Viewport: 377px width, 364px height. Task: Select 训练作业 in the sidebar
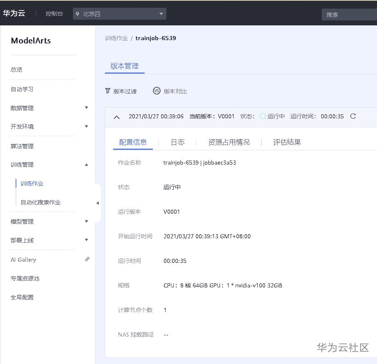pos(32,183)
